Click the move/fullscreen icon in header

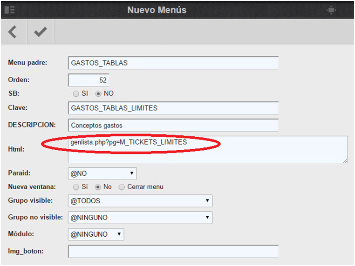pyautogui.click(x=331, y=10)
